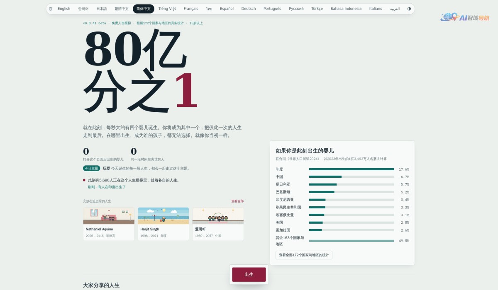Click the 1998 – 2071 · 印度 caption

154,236
